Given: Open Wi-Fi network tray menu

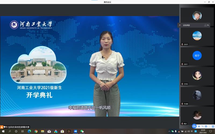Looking at the screenshot, I should pyautogui.click(x=185, y=131).
